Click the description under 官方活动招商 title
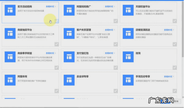 [x=31, y=11]
